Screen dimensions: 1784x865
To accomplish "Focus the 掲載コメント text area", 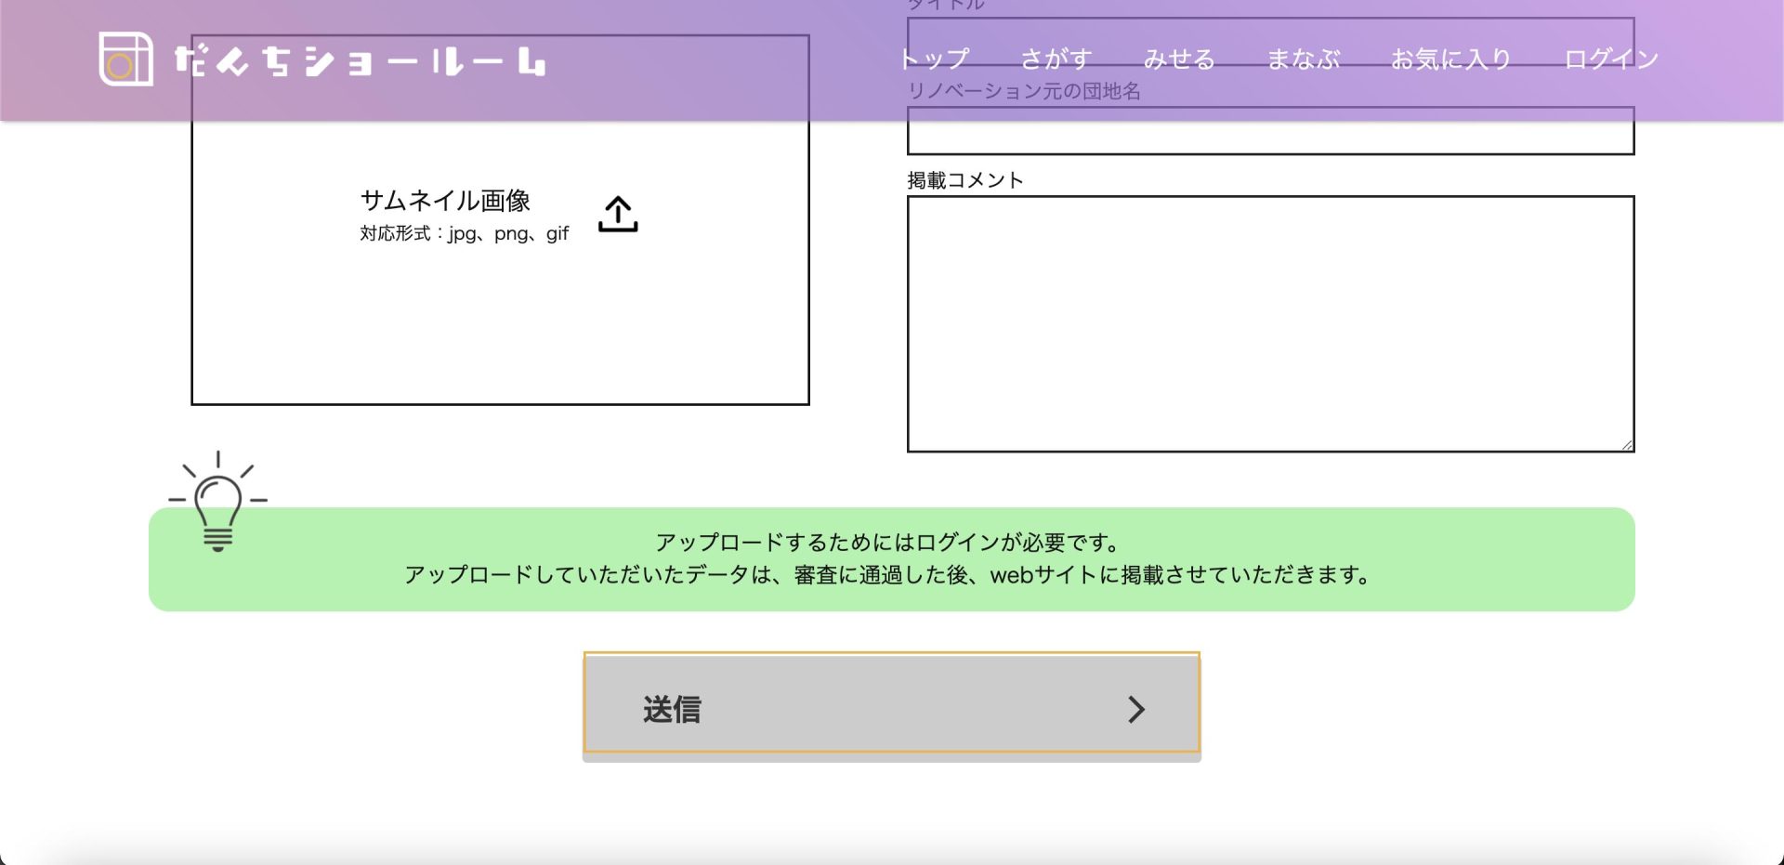I will point(1270,323).
